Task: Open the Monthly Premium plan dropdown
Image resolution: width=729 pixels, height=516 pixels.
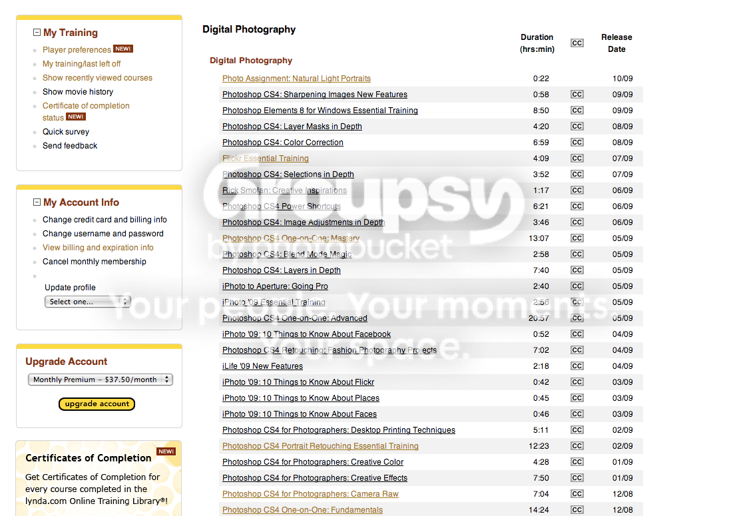Action: (x=101, y=380)
